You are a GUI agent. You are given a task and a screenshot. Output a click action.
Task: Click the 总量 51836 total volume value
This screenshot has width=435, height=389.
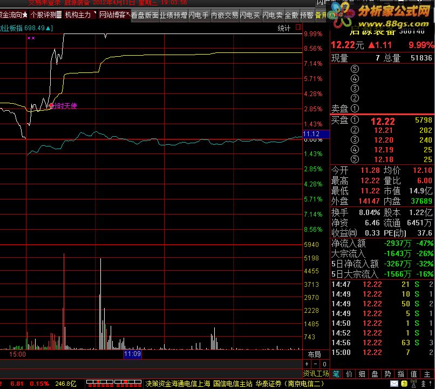pyautogui.click(x=422, y=58)
